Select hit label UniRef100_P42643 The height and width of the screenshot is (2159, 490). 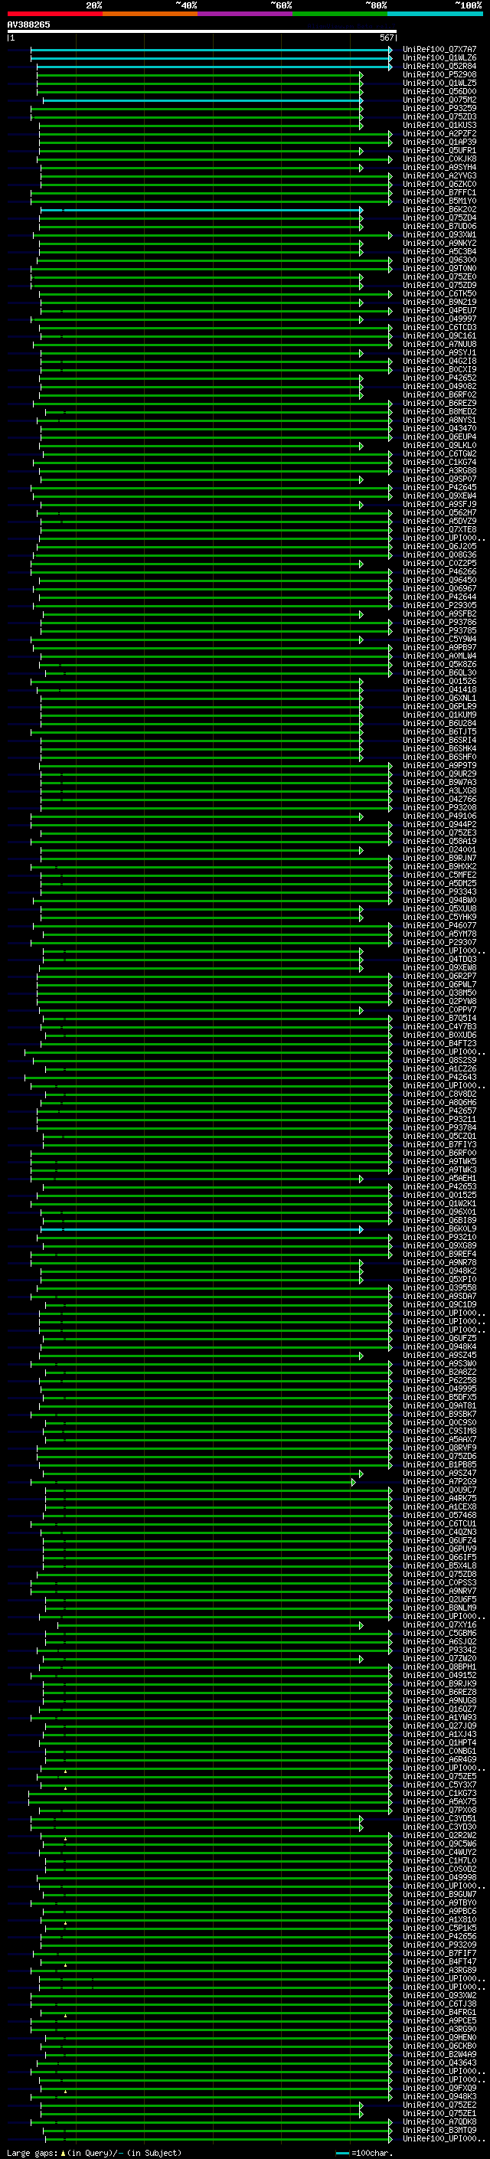439,1077
